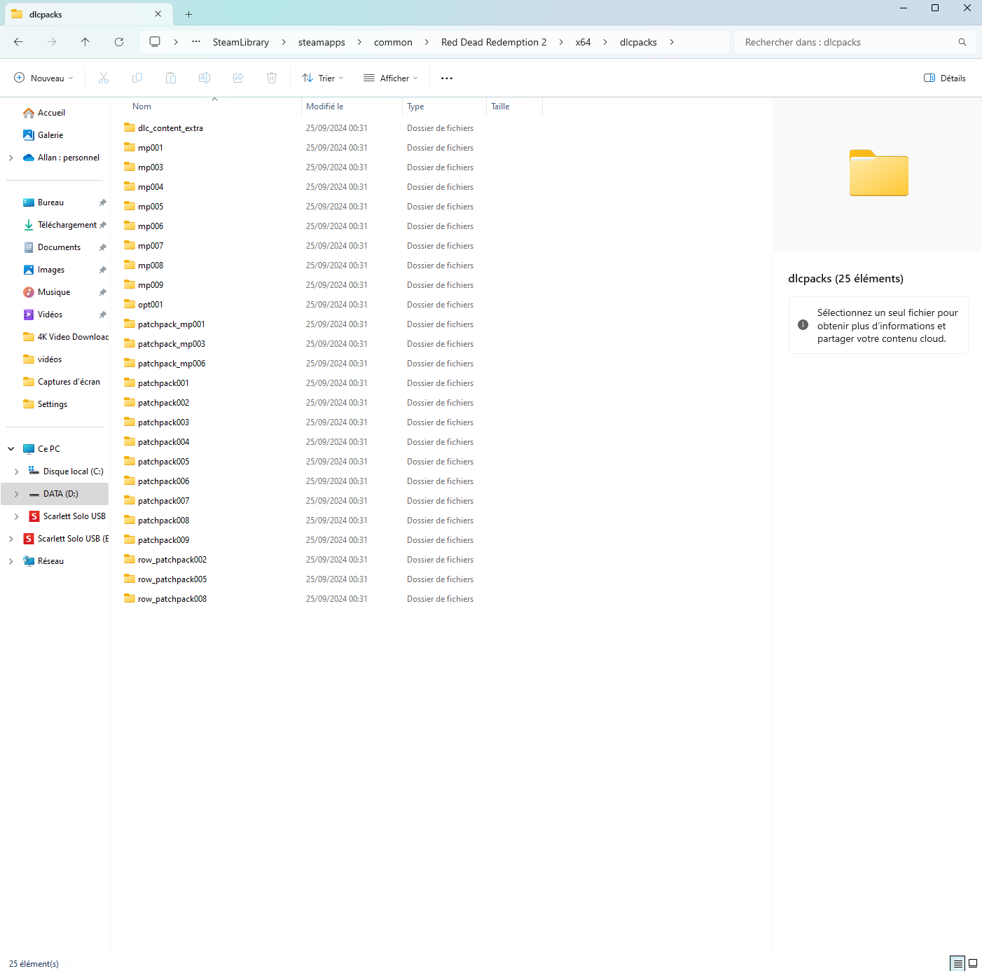The width and height of the screenshot is (982, 971).
Task: Open the Nouveau dropdown
Action: (x=44, y=78)
